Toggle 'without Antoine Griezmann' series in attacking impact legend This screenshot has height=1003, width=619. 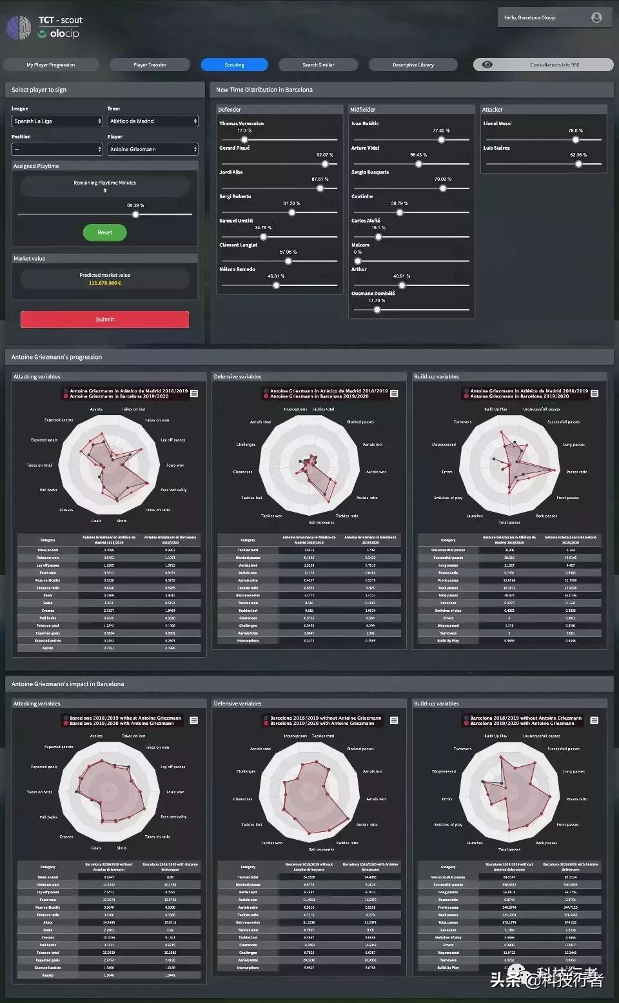[123, 718]
